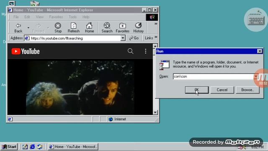Viewport: 268px width, 151px height.
Task: Refresh the YouTube page
Action: pyautogui.click(x=74, y=28)
